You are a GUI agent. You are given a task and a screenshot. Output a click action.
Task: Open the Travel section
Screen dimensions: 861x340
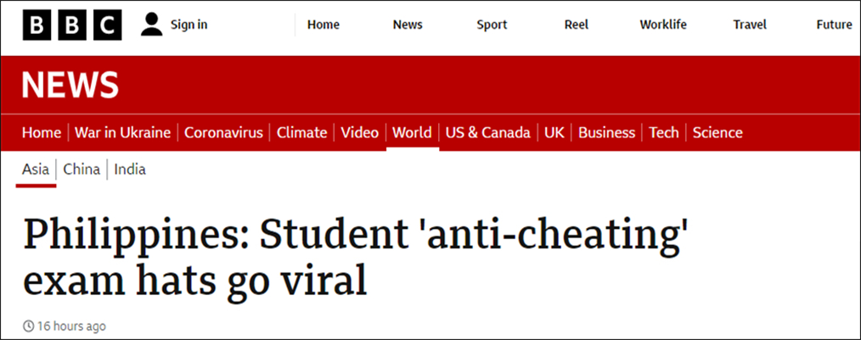click(x=750, y=25)
